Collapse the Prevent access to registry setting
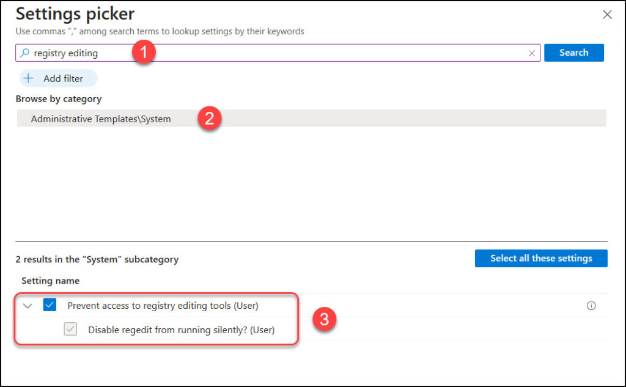The height and width of the screenshot is (387, 626). 28,306
